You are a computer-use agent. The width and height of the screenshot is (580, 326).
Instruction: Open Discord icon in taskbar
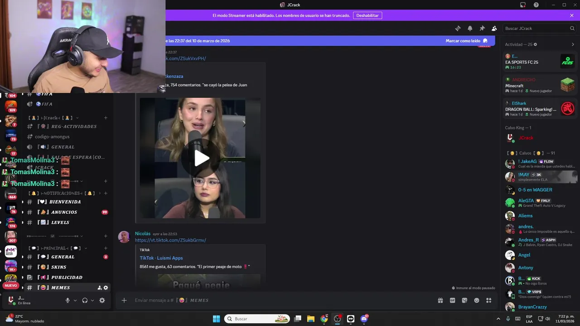point(364,319)
